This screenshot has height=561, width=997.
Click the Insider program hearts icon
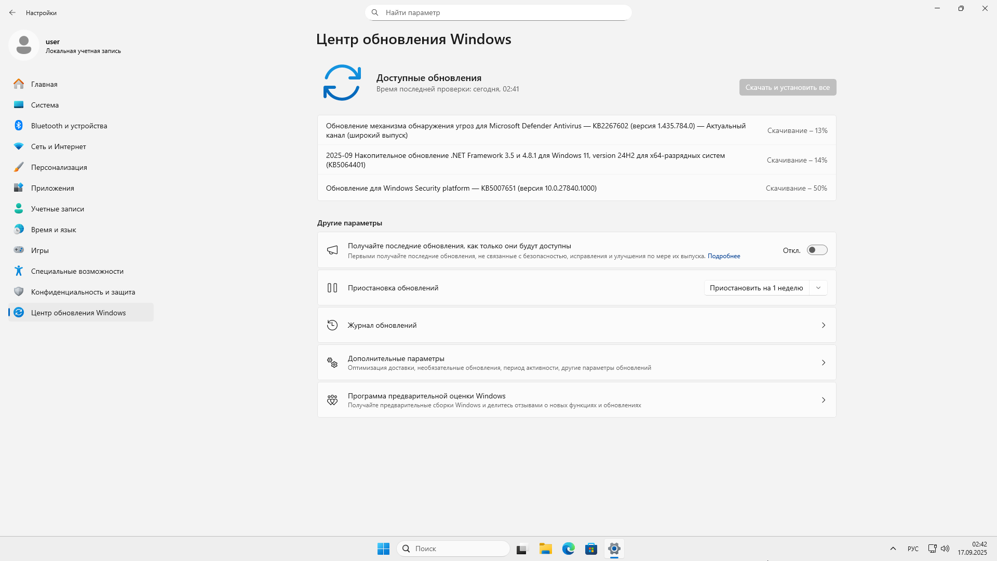332,400
